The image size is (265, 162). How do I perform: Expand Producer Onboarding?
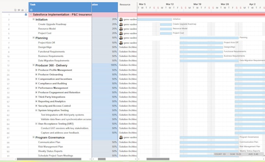[x=36, y=75]
